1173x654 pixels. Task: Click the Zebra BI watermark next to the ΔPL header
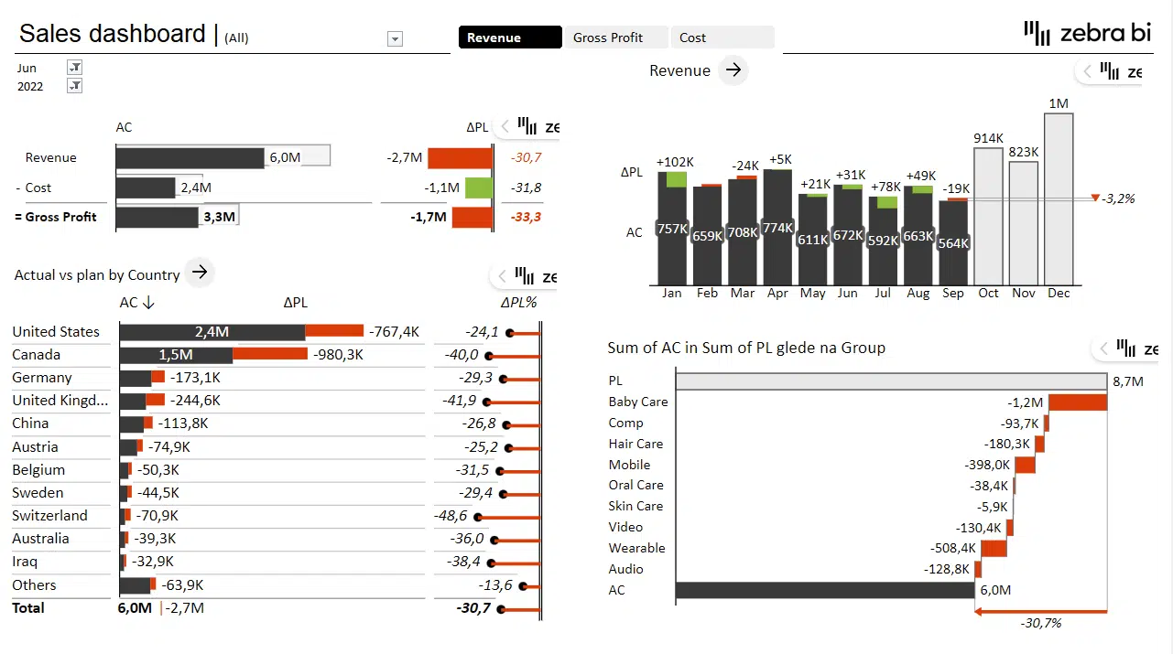[532, 126]
